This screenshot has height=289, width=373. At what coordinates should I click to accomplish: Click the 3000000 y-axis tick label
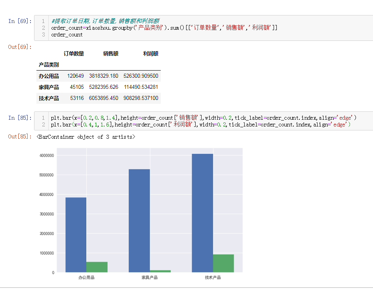click(x=47, y=214)
